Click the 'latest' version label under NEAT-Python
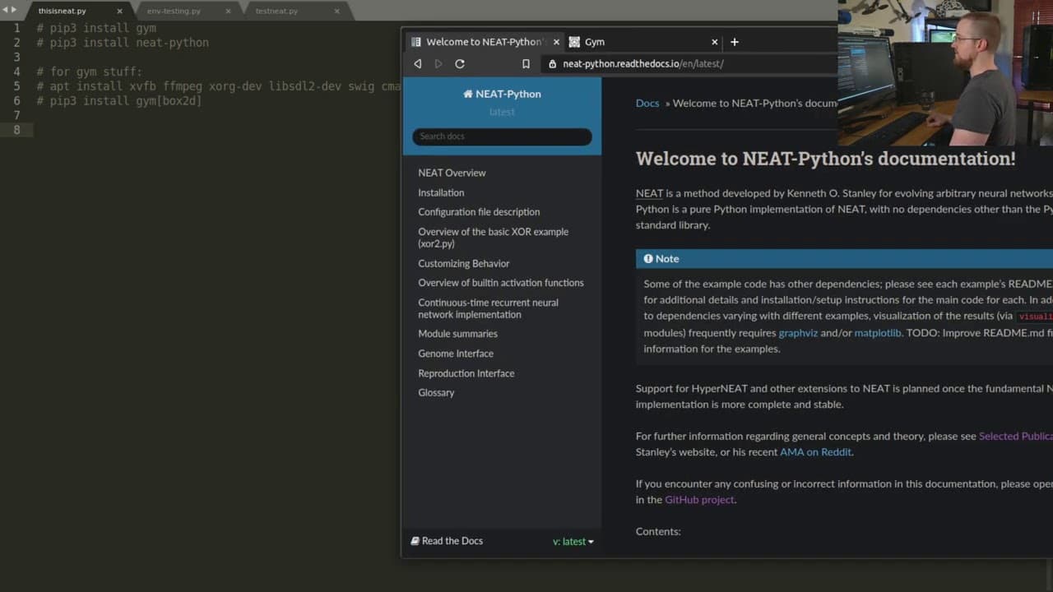The width and height of the screenshot is (1053, 592). pyautogui.click(x=502, y=112)
